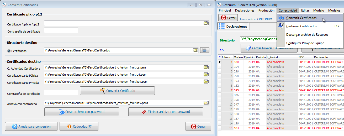The height and width of the screenshot is (136, 344).
Task: Select row with Modelo 198
Action: click(281, 100)
